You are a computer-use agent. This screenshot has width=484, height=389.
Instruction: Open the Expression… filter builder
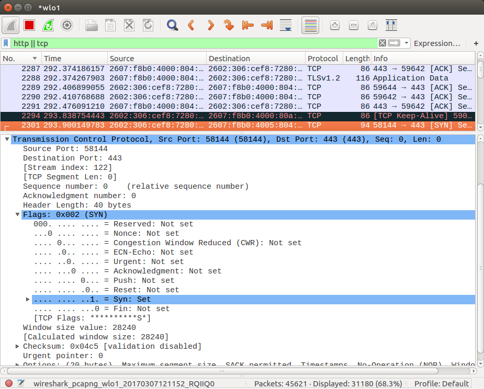[437, 43]
